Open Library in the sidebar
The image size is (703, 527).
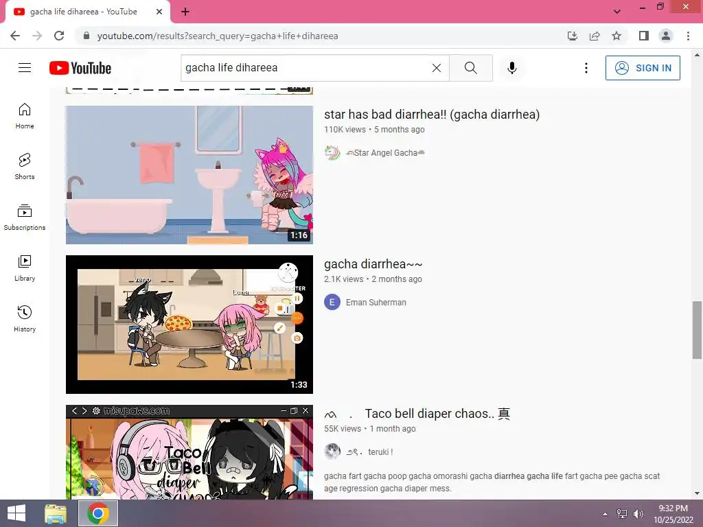[x=25, y=268]
